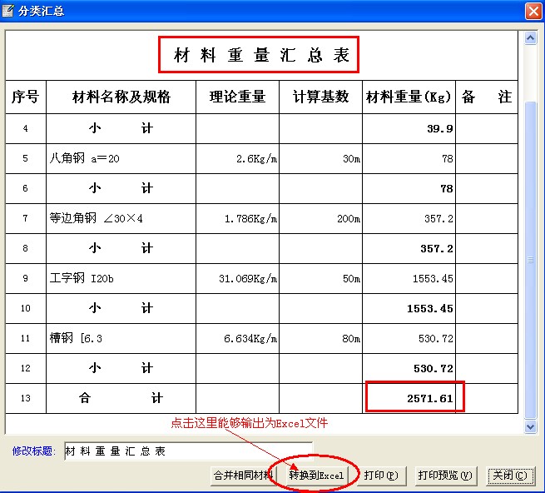Click the 分类汇总 window icon in title bar

9,10
